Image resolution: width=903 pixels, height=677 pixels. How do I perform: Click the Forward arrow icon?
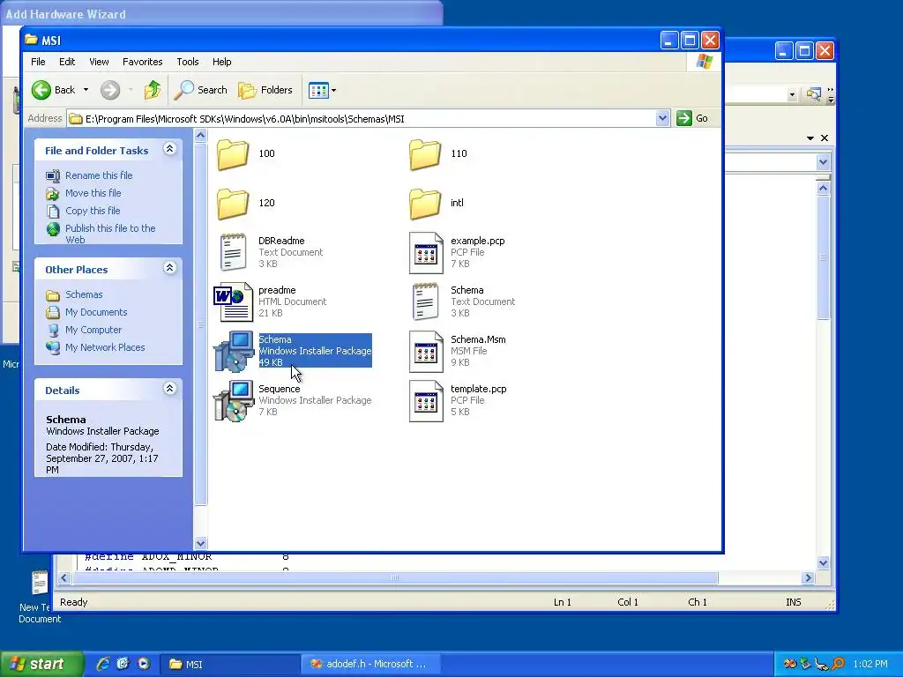click(110, 90)
